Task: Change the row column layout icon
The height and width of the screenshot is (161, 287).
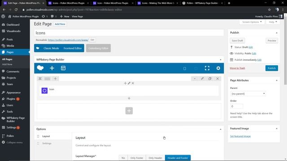Action: 47,79
